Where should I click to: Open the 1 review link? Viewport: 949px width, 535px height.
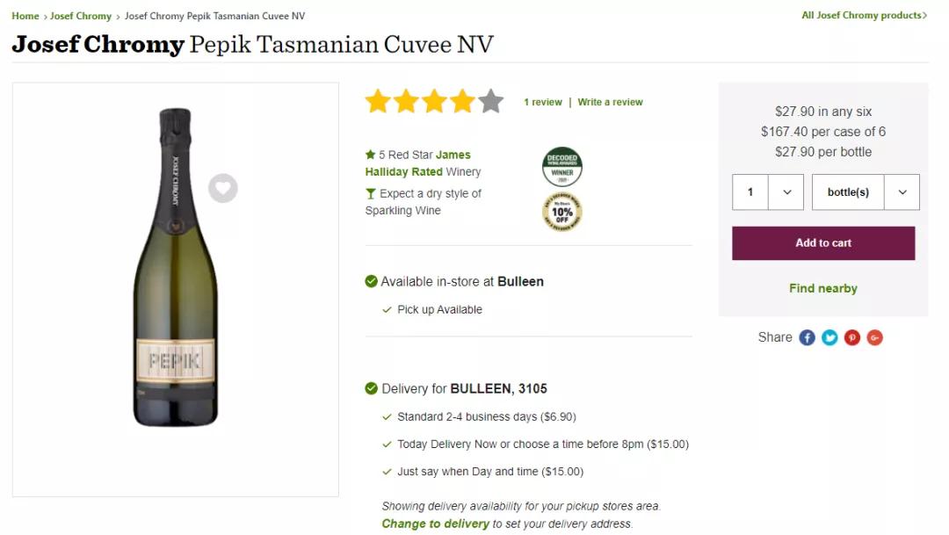click(543, 102)
